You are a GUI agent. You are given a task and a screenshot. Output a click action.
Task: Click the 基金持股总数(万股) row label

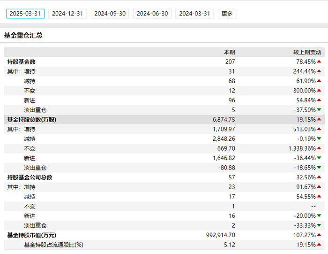coord(31,120)
